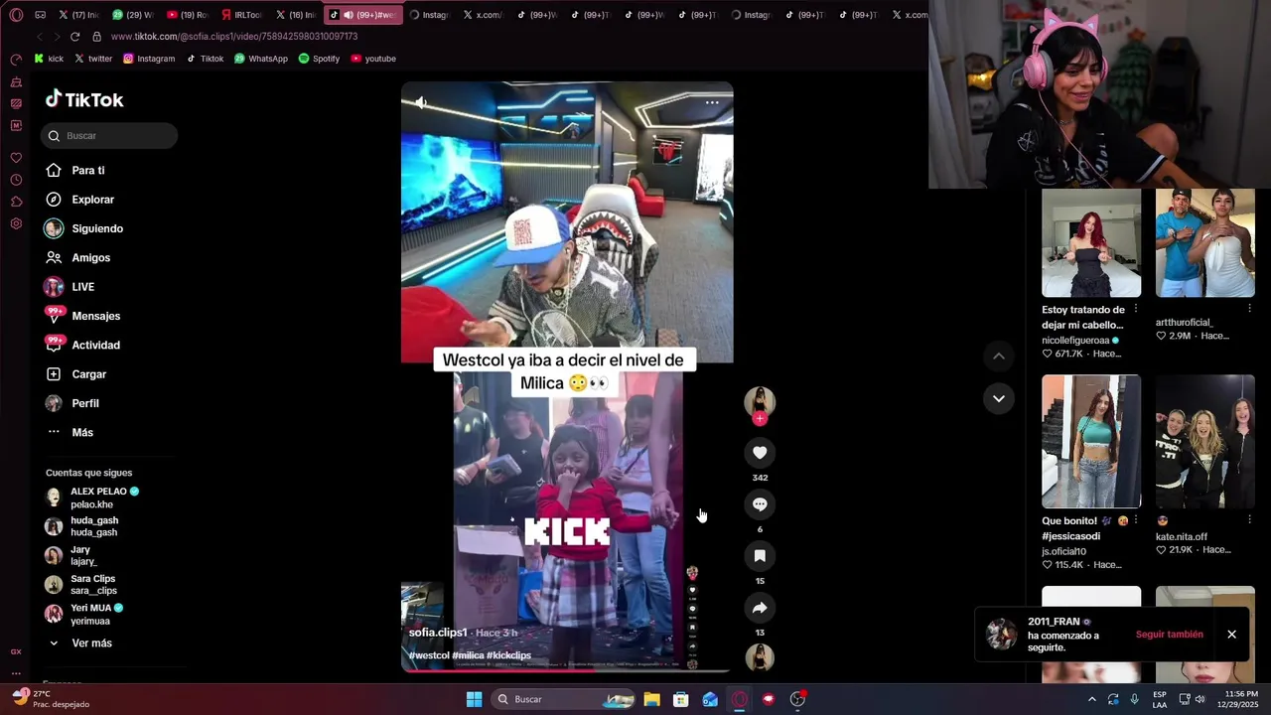Click the #milica hashtag
Image resolution: width=1271 pixels, height=715 pixels.
pos(468,655)
